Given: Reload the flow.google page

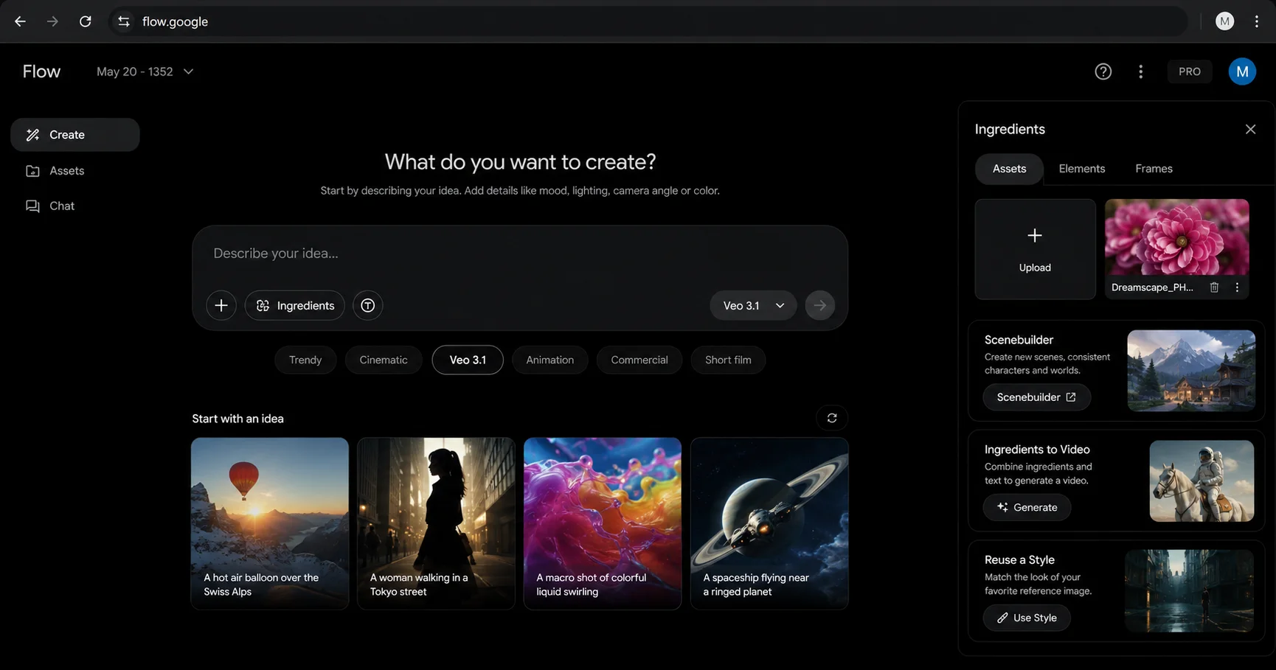Looking at the screenshot, I should (x=86, y=21).
